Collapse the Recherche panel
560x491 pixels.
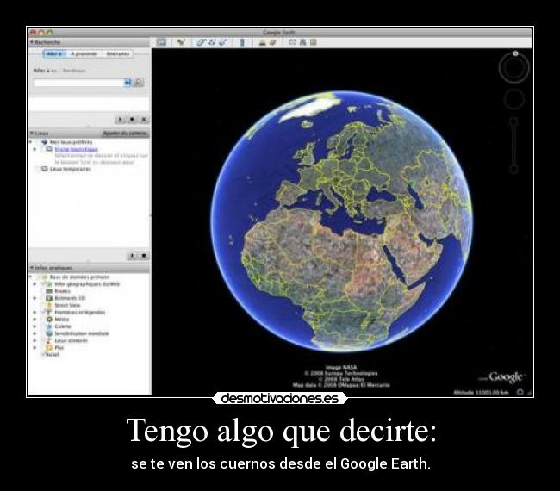[32, 42]
